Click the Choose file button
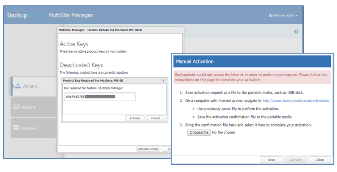Viewport: 337px width, 172px height. (x=199, y=133)
